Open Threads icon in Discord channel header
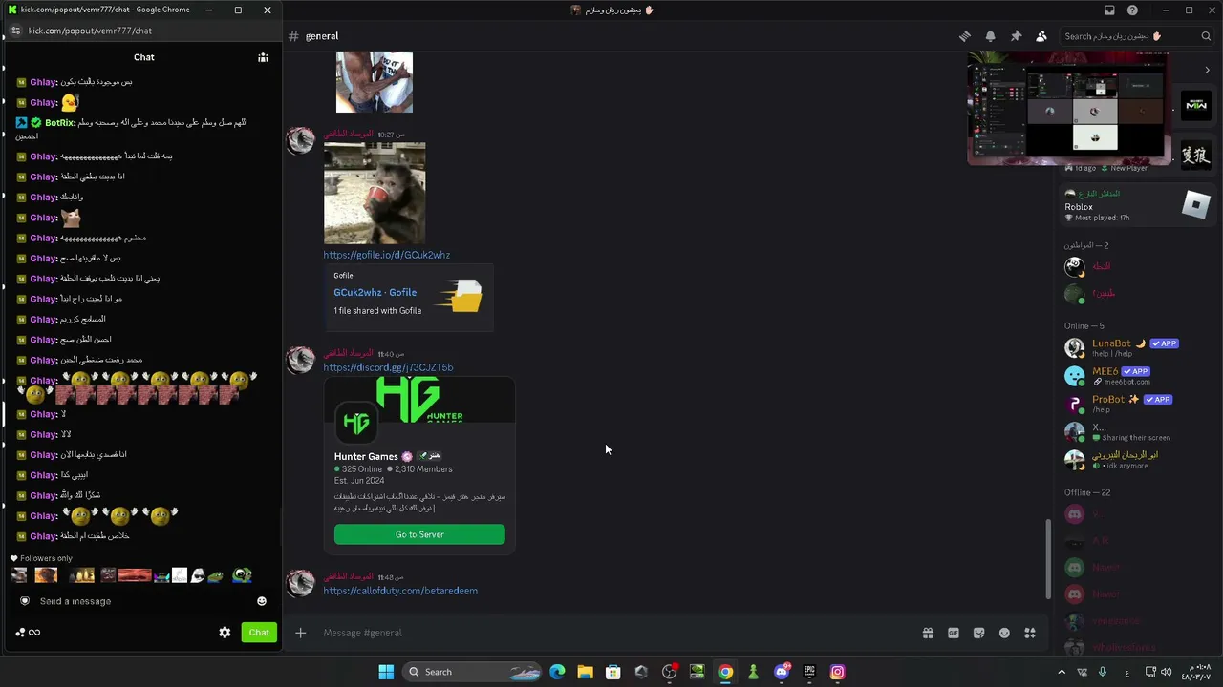The height and width of the screenshot is (687, 1223). point(965,36)
